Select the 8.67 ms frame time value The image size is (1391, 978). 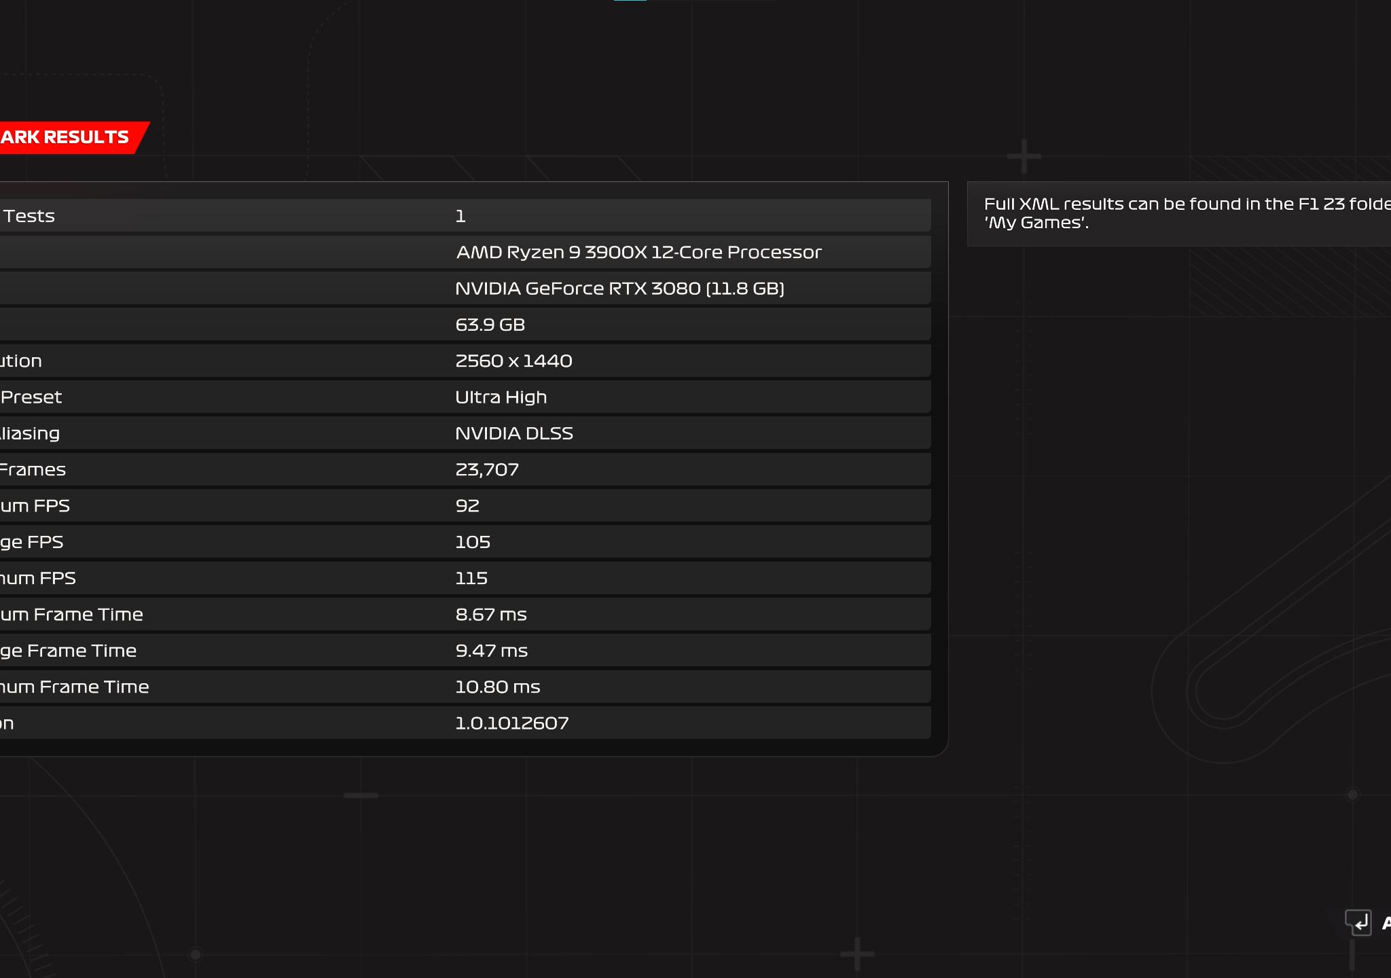tap(491, 615)
